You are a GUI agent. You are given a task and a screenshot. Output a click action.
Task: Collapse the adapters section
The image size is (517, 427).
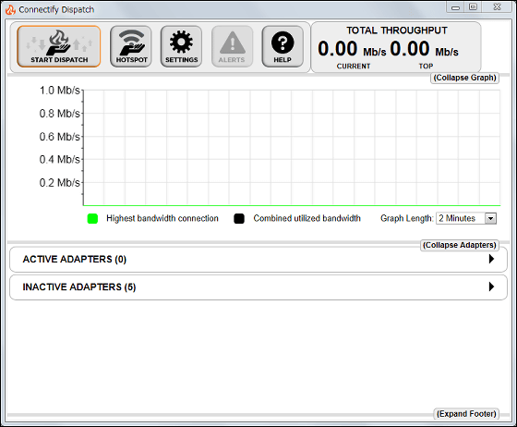(x=460, y=245)
